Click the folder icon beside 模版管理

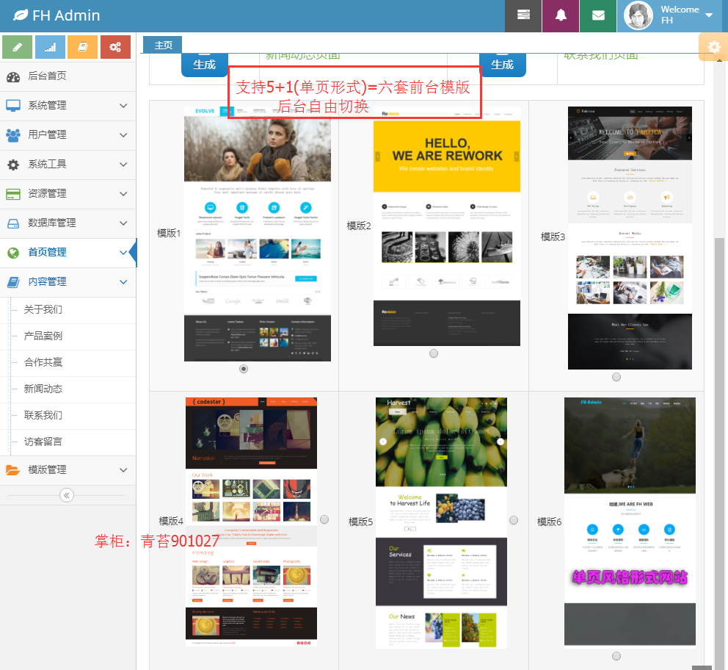pos(13,470)
